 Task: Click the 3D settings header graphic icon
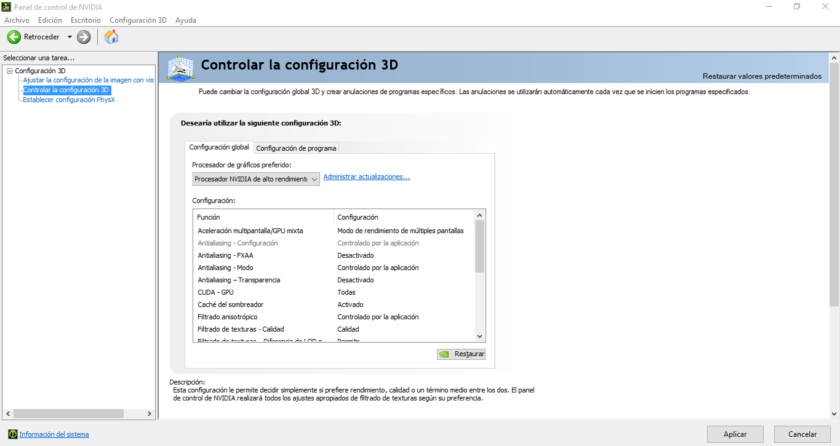coord(182,67)
